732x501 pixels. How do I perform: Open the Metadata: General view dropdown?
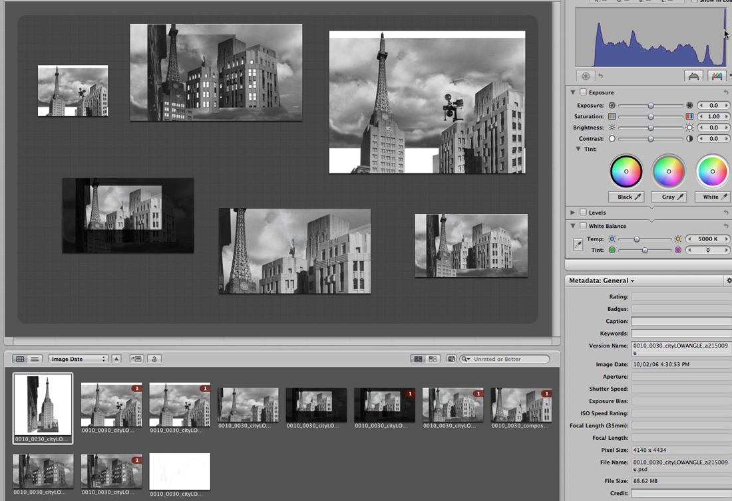coord(602,280)
